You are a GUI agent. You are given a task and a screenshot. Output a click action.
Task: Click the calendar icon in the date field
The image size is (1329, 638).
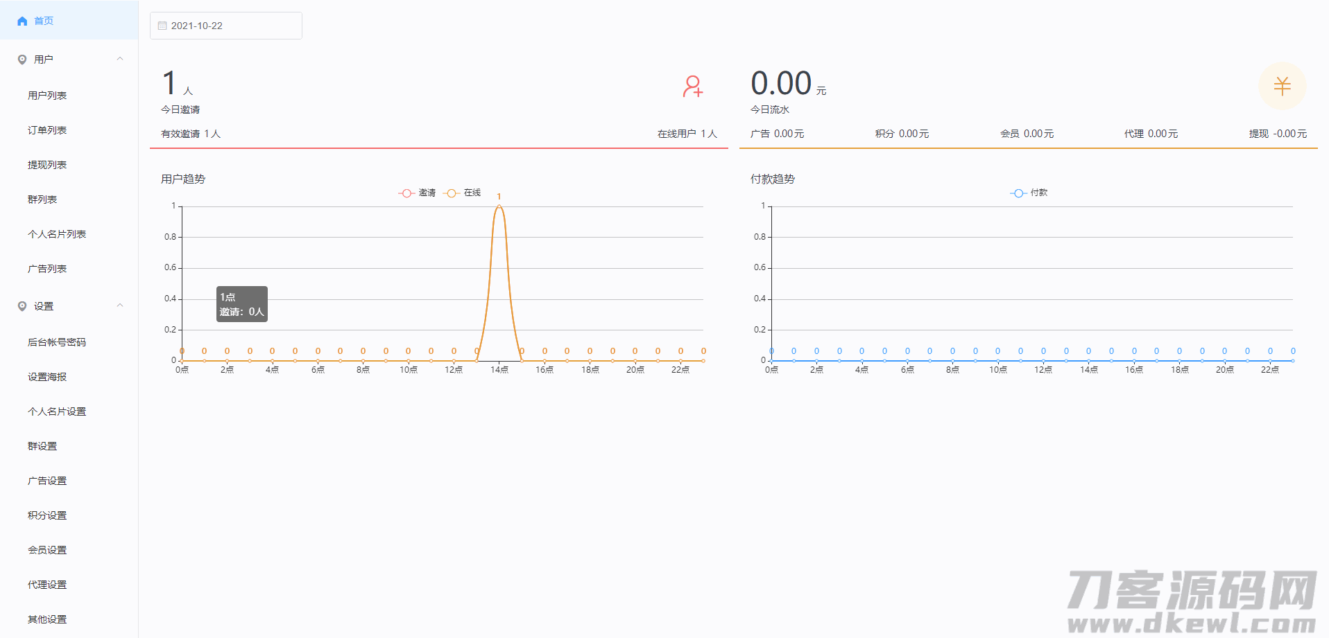pyautogui.click(x=162, y=26)
